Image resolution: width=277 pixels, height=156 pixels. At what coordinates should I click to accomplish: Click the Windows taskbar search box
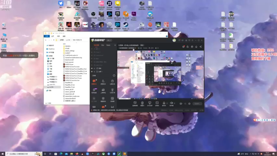(x=24, y=154)
